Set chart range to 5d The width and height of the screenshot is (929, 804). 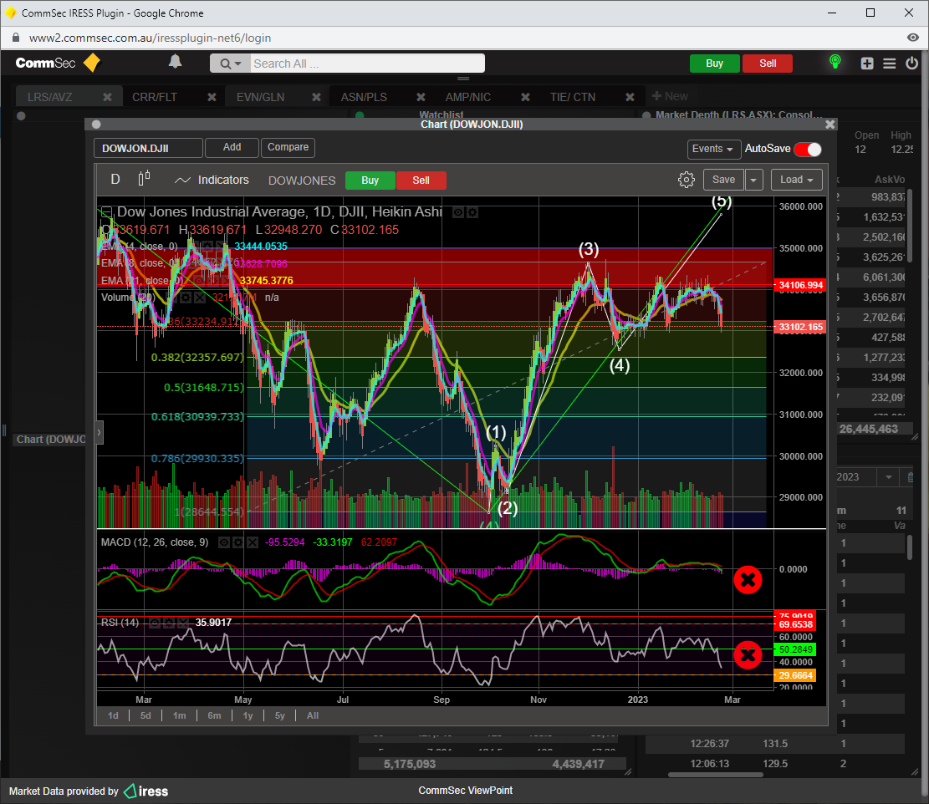click(145, 715)
